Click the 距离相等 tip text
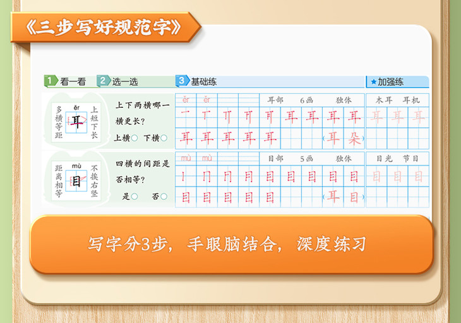Screen dimensions: 461x323 coord(59,180)
